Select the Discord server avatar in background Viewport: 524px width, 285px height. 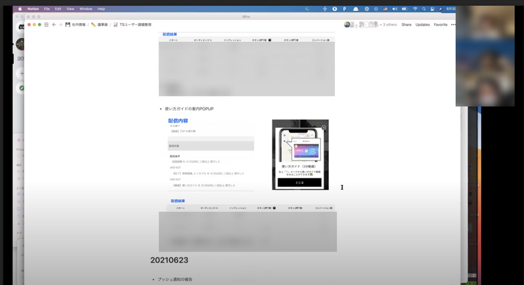coord(20,44)
